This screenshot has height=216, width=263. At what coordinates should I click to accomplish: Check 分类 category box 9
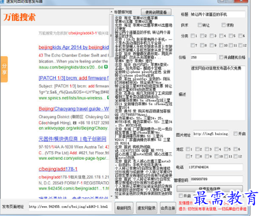coord(212,45)
